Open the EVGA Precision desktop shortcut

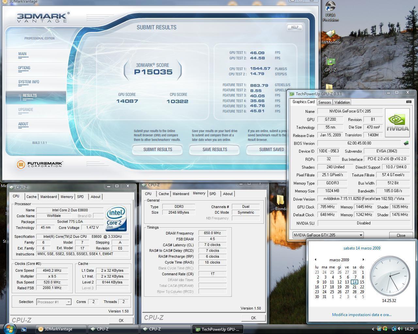tap(330, 11)
